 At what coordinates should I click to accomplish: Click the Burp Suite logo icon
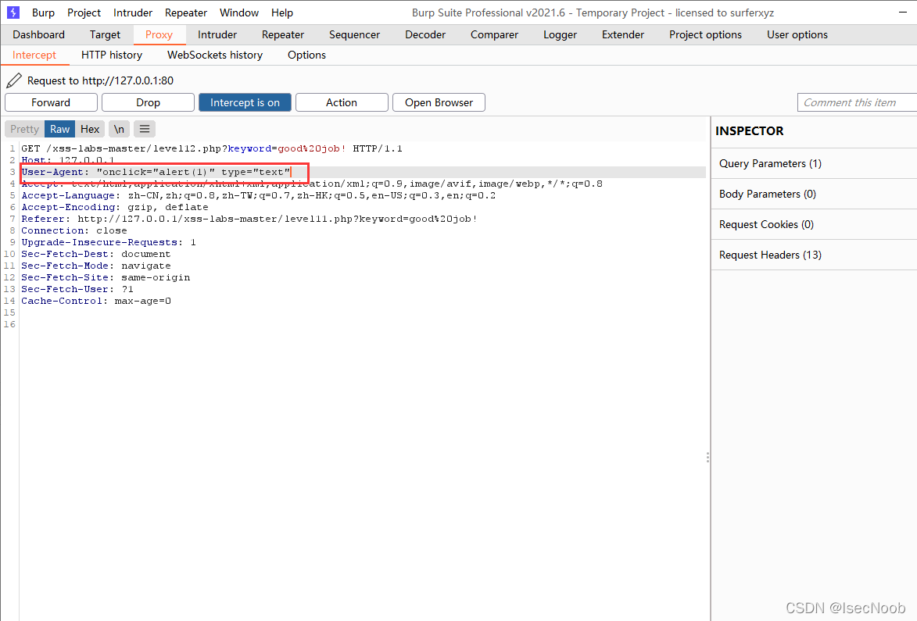[13, 12]
